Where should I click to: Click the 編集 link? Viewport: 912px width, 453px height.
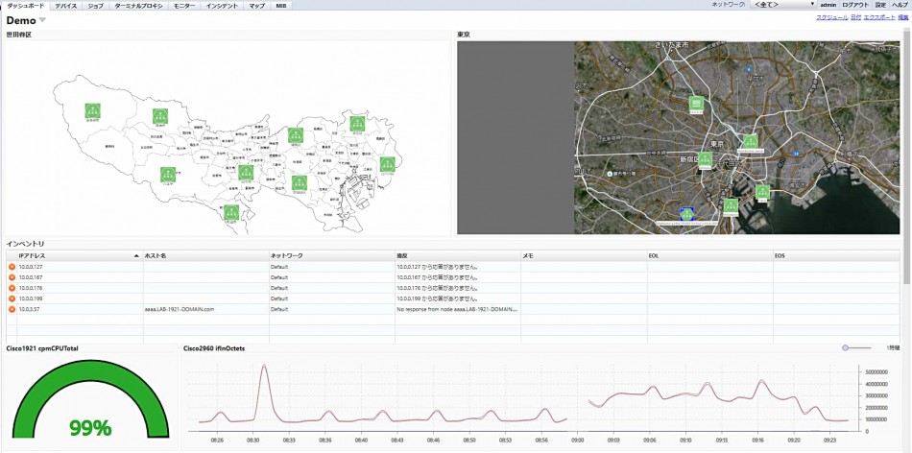click(903, 18)
